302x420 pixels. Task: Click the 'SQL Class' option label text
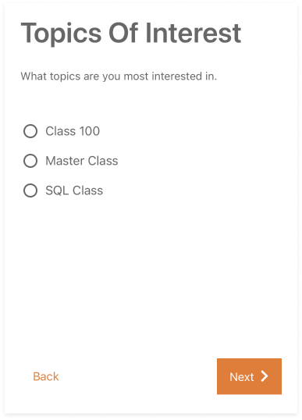pyautogui.click(x=74, y=190)
